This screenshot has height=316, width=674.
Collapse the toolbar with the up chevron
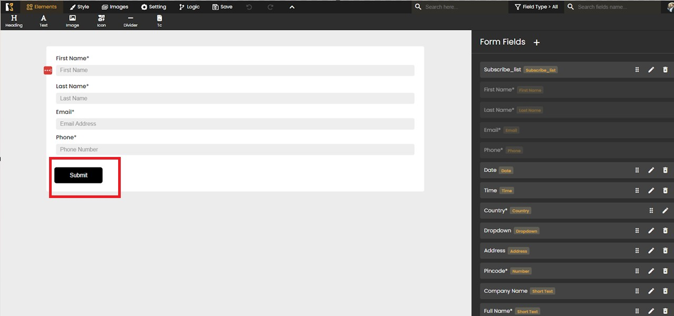(x=292, y=7)
